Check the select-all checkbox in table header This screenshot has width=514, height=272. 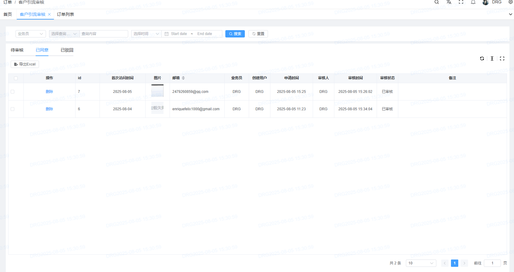[16, 78]
